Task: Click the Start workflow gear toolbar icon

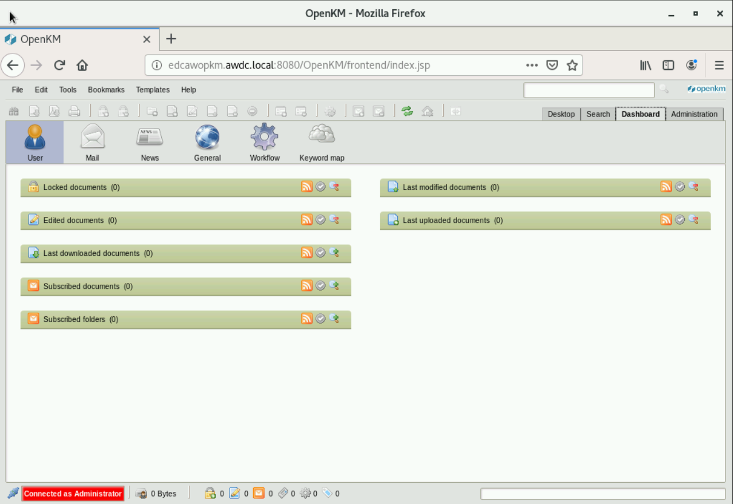Action: click(330, 111)
